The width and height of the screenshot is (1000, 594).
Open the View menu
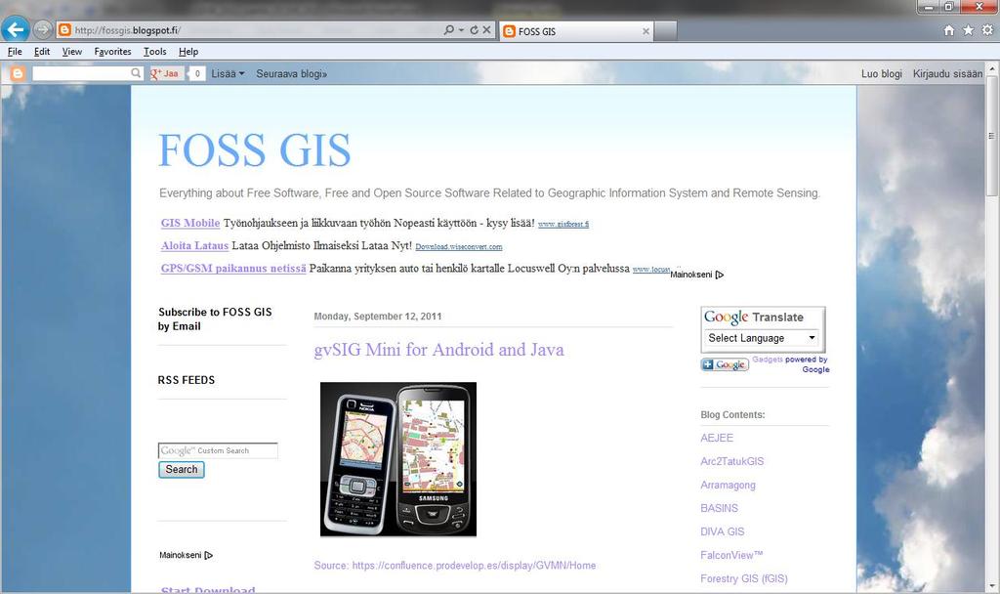[x=72, y=52]
